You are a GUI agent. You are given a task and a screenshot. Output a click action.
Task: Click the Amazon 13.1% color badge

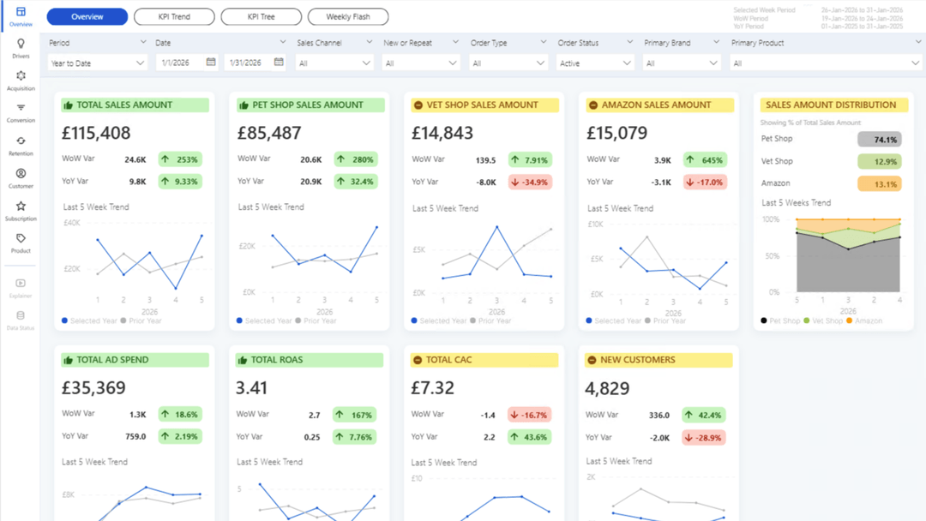point(880,183)
